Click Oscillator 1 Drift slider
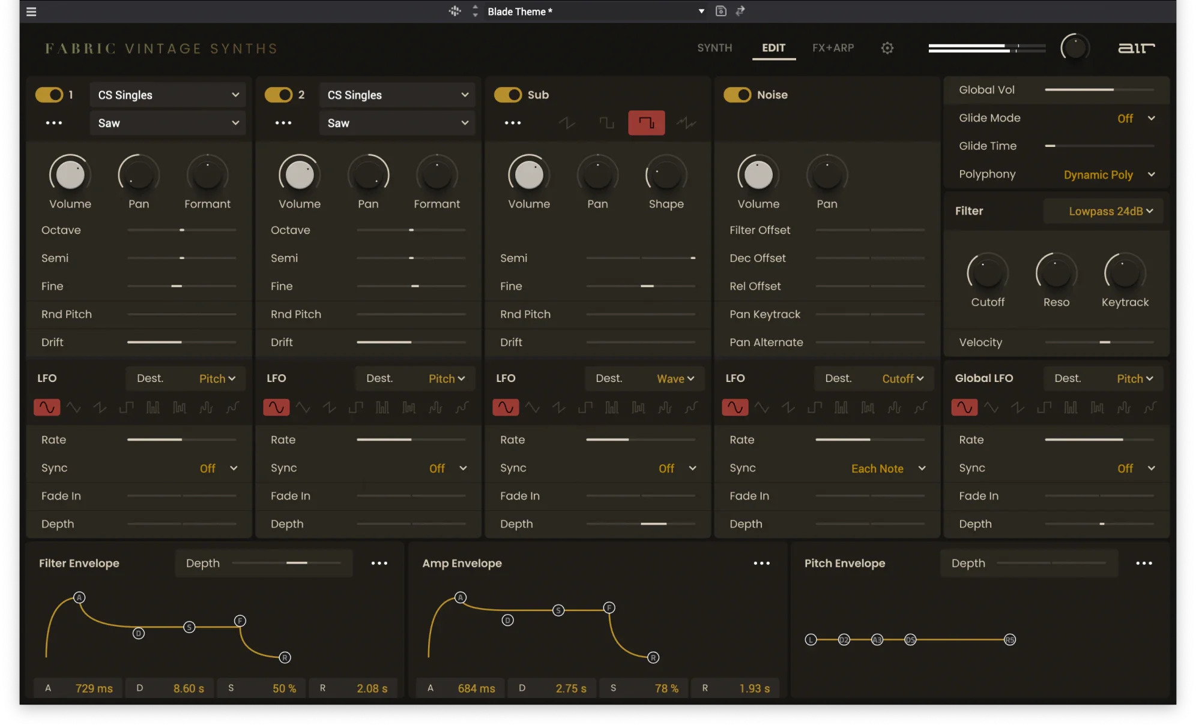Image resolution: width=1196 pixels, height=728 pixels. tap(181, 342)
